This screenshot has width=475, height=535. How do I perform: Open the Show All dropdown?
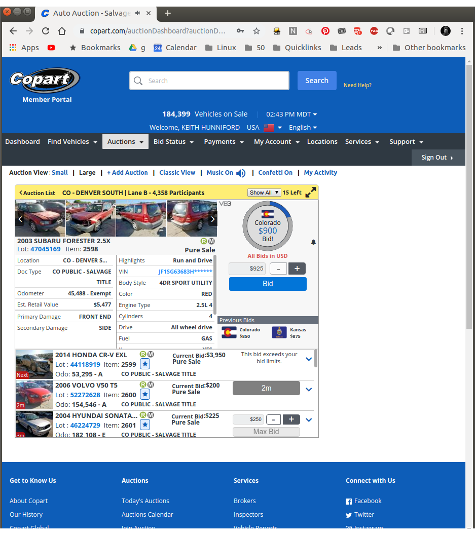coord(264,193)
